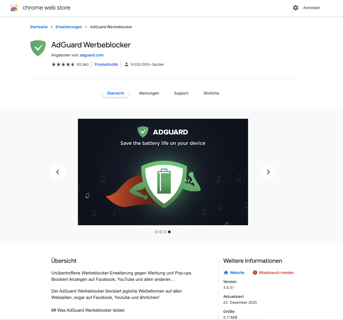Click the Übersicht section heading

pos(64,261)
